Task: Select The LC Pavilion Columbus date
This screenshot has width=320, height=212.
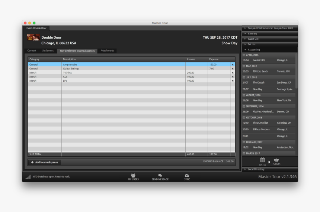Action: point(269,123)
